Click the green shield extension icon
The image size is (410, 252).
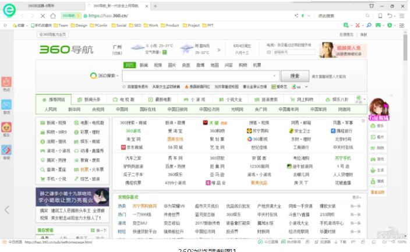coord(390,26)
